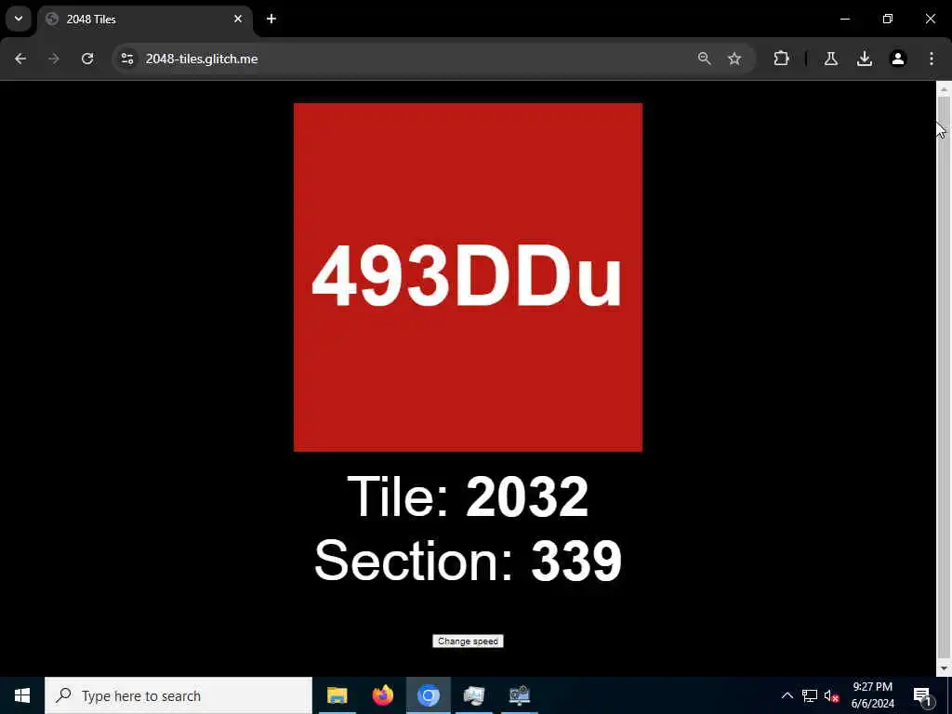This screenshot has height=714, width=952.
Task: Switch to the Chrome taskbar icon
Action: click(x=428, y=695)
